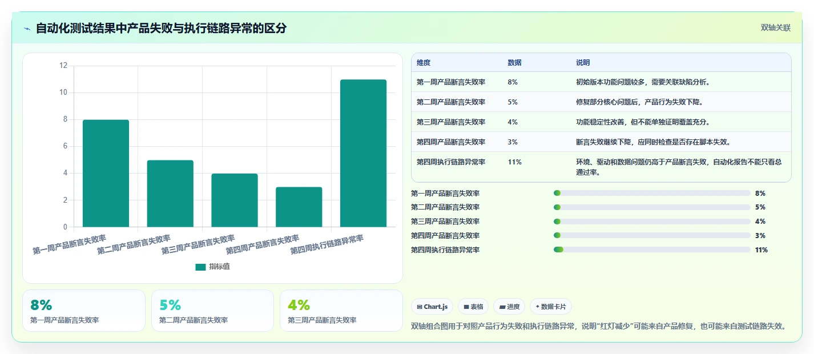This screenshot has height=354, width=814.
Task: Click the icon in the 表格 chip
Action: [x=466, y=307]
